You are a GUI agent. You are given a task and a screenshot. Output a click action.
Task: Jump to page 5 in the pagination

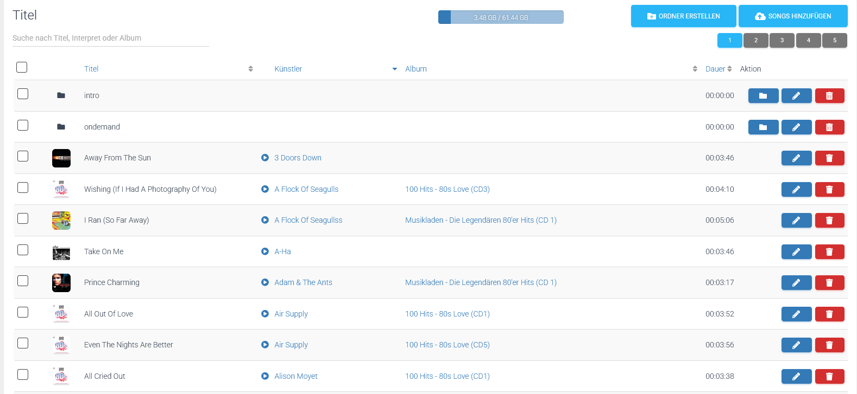(835, 41)
